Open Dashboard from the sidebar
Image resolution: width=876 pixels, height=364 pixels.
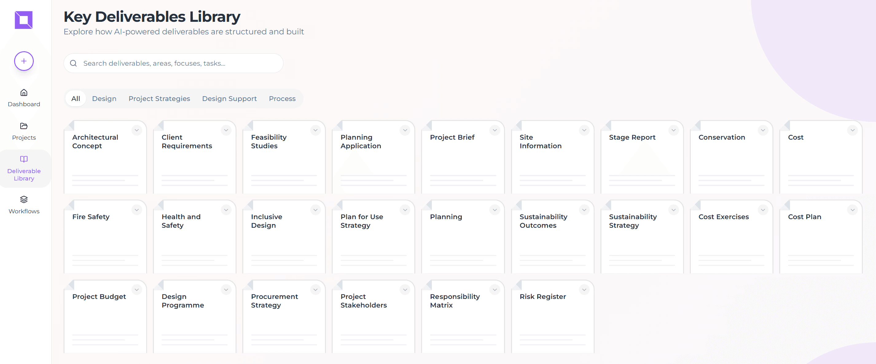tap(24, 98)
